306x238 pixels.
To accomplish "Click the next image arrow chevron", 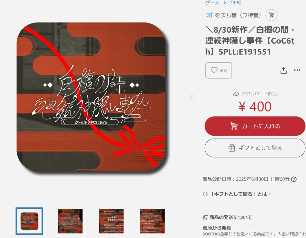I will point(192,97).
